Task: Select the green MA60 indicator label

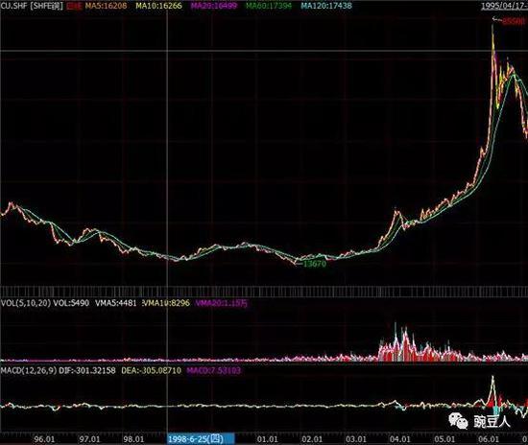Action: coord(269,6)
